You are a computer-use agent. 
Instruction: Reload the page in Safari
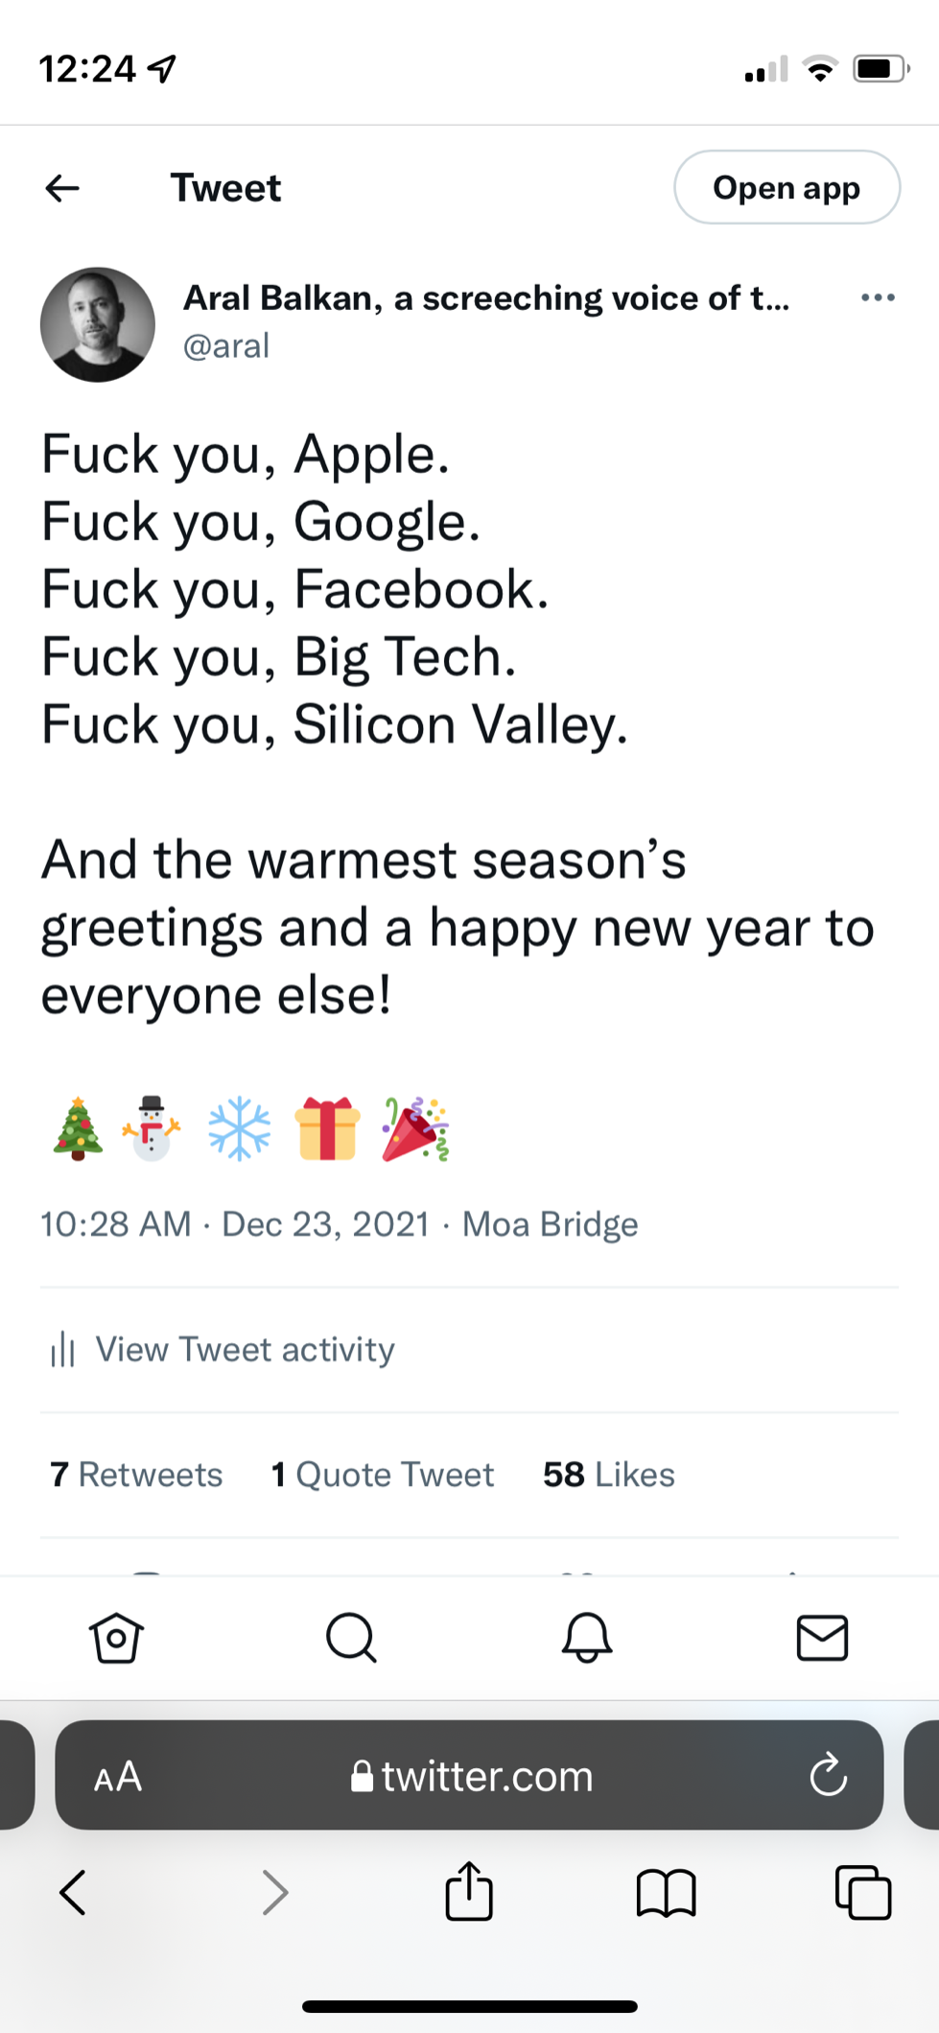coord(828,1776)
